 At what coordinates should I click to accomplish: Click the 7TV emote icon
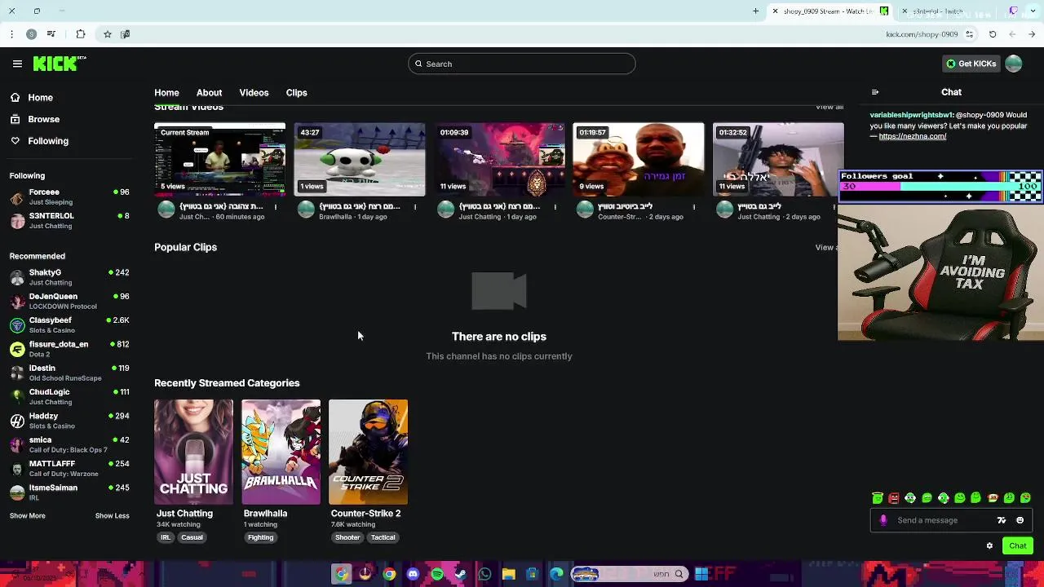[x=1002, y=520]
